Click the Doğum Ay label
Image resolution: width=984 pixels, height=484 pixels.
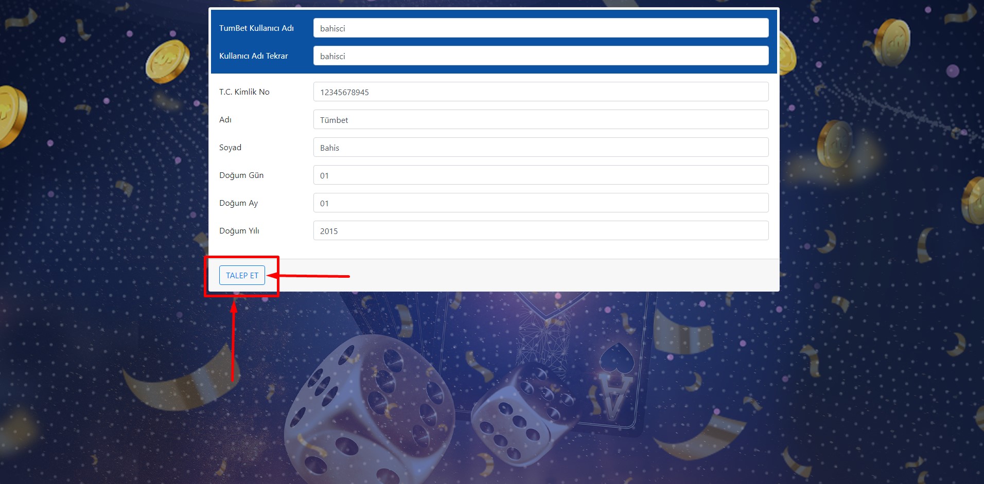tap(238, 203)
